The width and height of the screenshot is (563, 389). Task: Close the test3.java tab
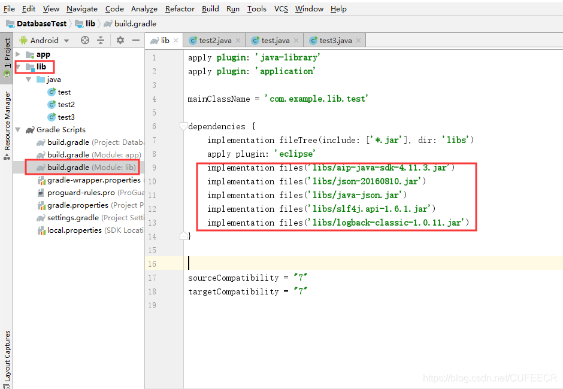tap(358, 41)
